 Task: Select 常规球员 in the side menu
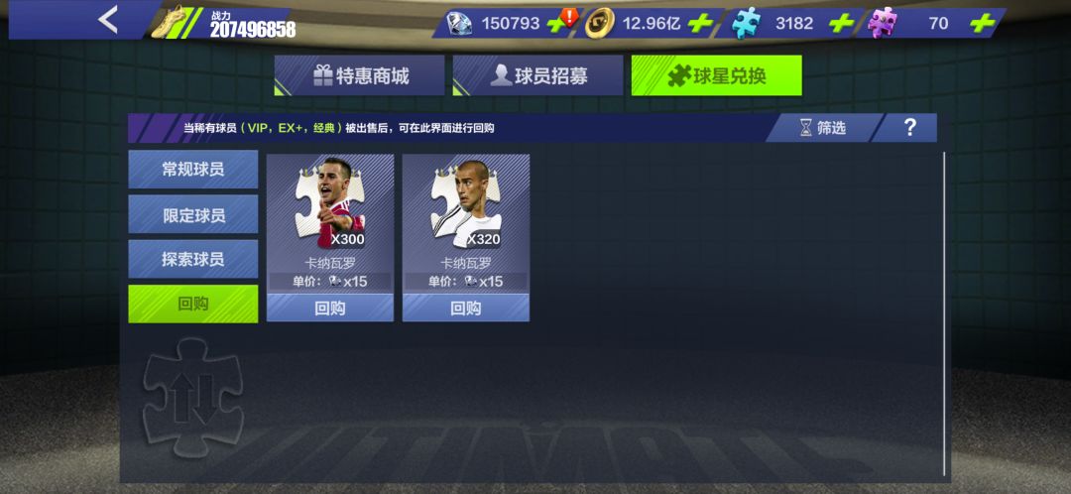193,170
